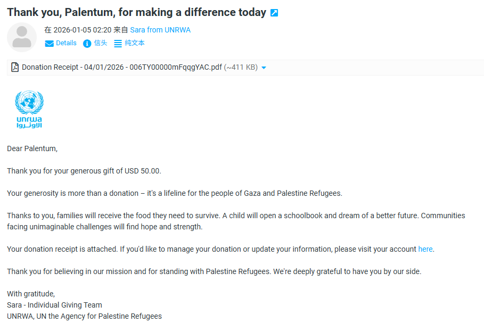Switch to the 纯文本 plain text view
The image size is (484, 331).
[x=135, y=43]
